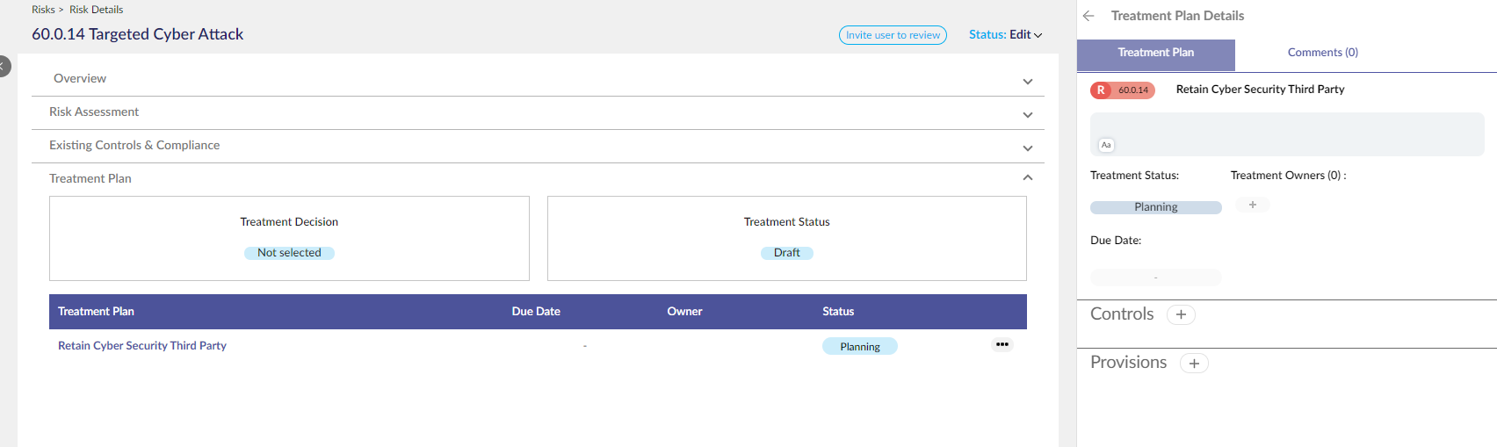1497x447 pixels.
Task: Click the back arrow beside Treatment Plan Details
Action: pyautogui.click(x=1088, y=16)
